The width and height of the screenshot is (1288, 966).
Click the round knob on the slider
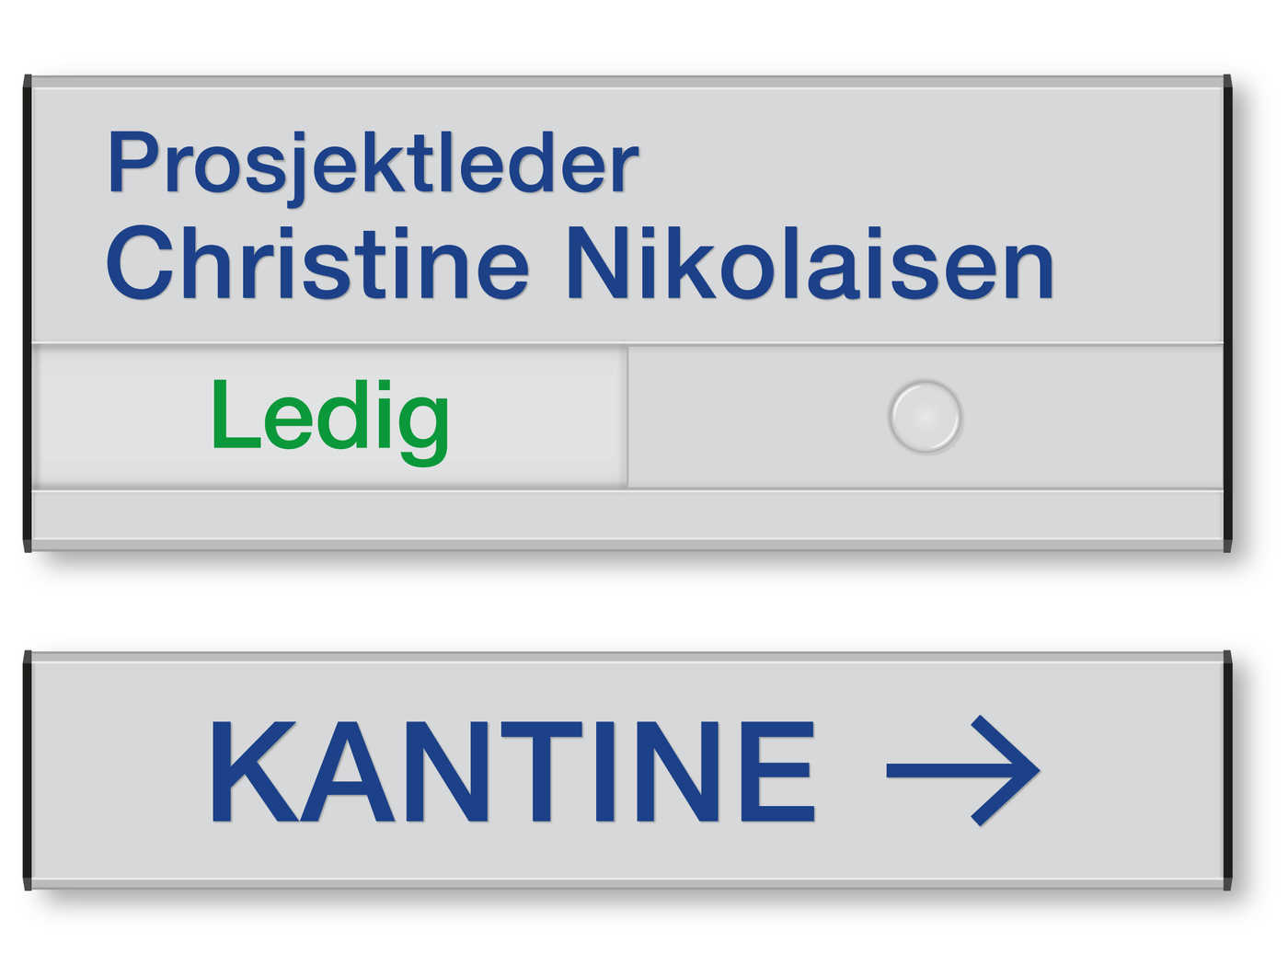pyautogui.click(x=926, y=417)
